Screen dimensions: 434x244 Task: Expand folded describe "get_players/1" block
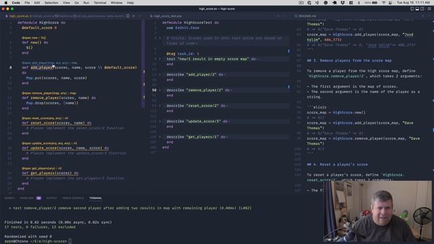[x=160, y=137]
